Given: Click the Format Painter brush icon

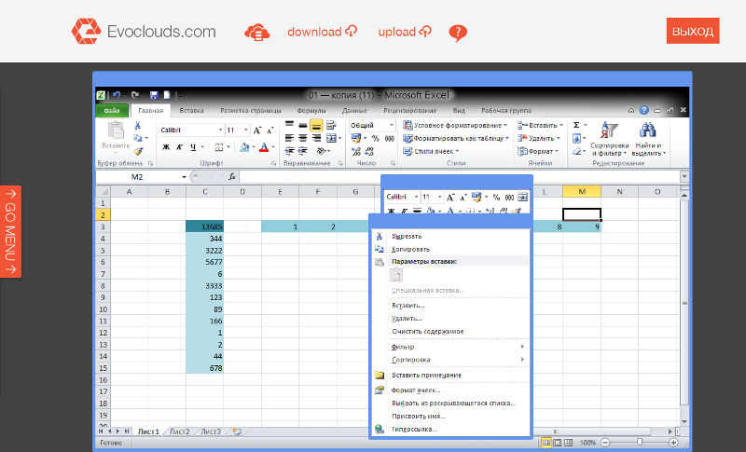Looking at the screenshot, I should [138, 152].
